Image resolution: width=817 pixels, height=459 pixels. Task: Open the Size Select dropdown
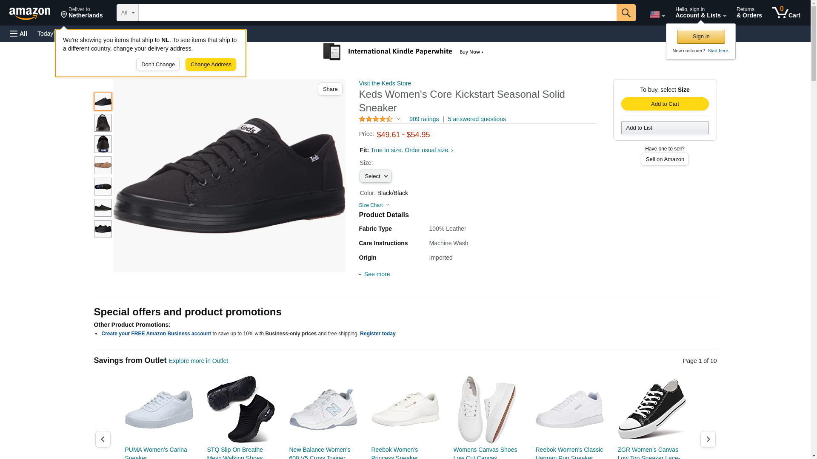tap(375, 176)
